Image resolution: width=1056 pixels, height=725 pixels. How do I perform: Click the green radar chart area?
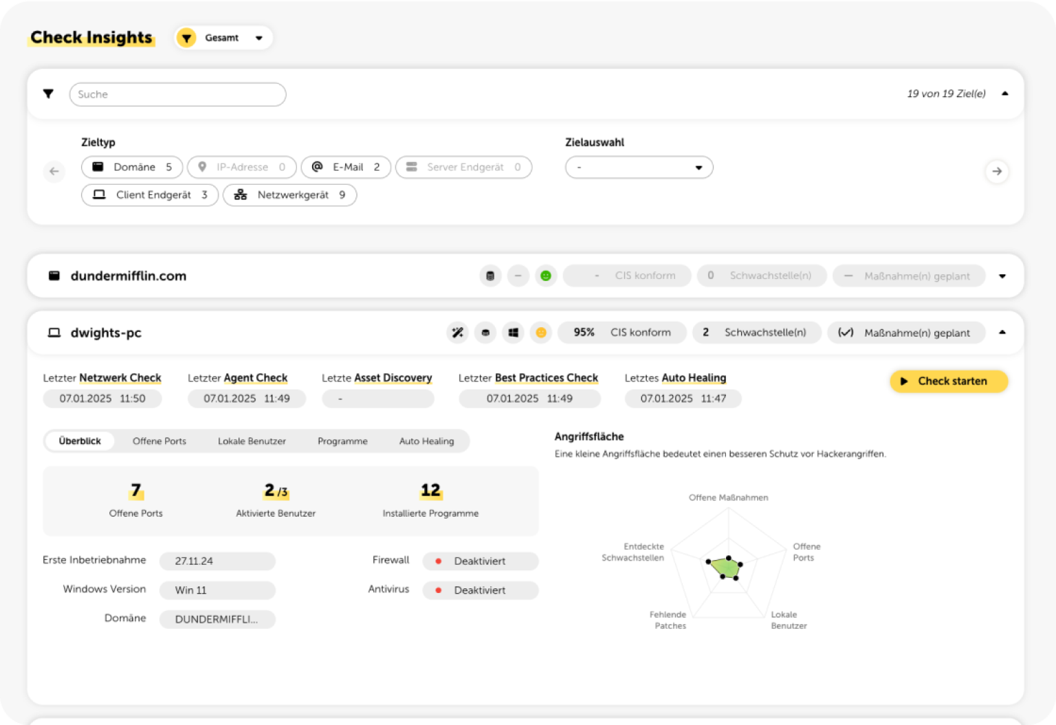[x=725, y=568]
